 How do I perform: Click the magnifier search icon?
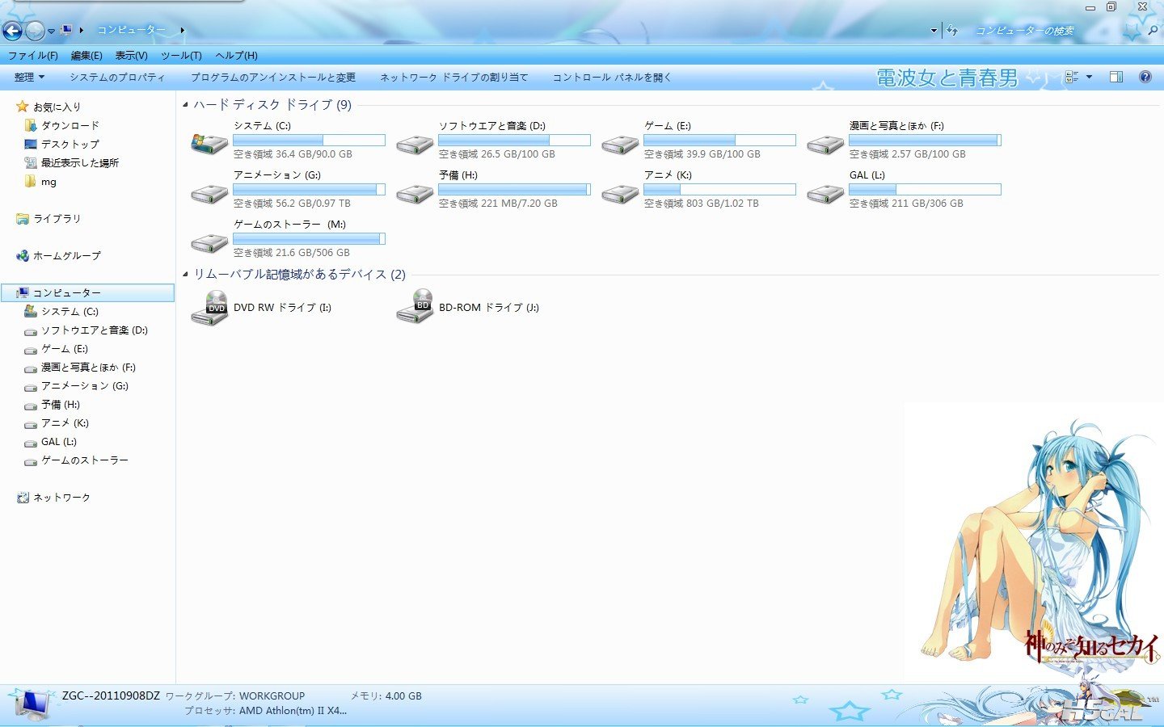point(1152,30)
